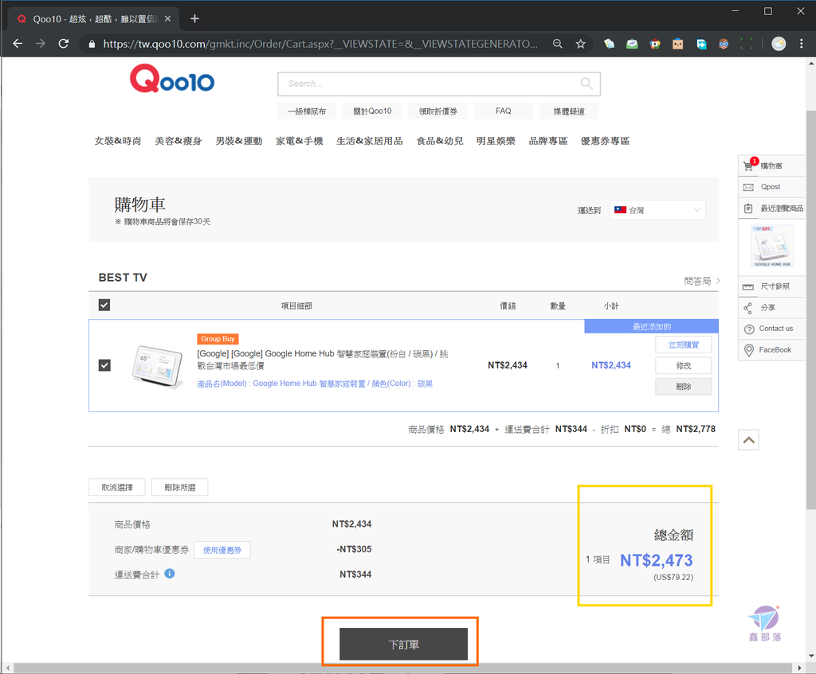
Task: Uncheck the Google Home Hub item checkbox
Action: [x=104, y=365]
